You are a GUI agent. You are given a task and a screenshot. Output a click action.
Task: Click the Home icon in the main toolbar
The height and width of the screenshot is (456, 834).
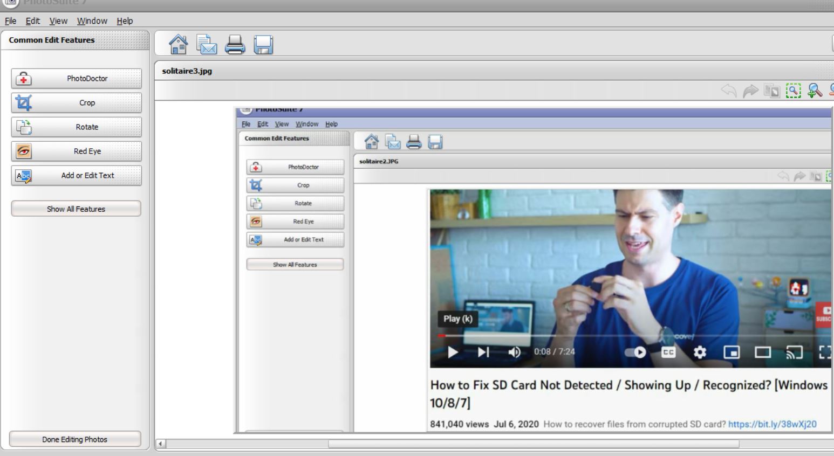pos(178,44)
